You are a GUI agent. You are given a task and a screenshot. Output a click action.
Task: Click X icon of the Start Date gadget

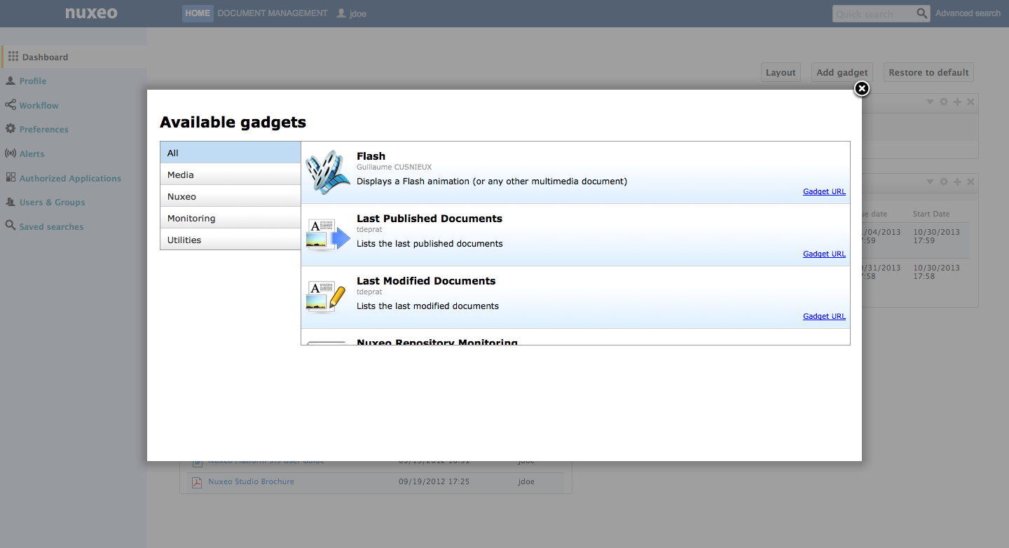coord(970,181)
